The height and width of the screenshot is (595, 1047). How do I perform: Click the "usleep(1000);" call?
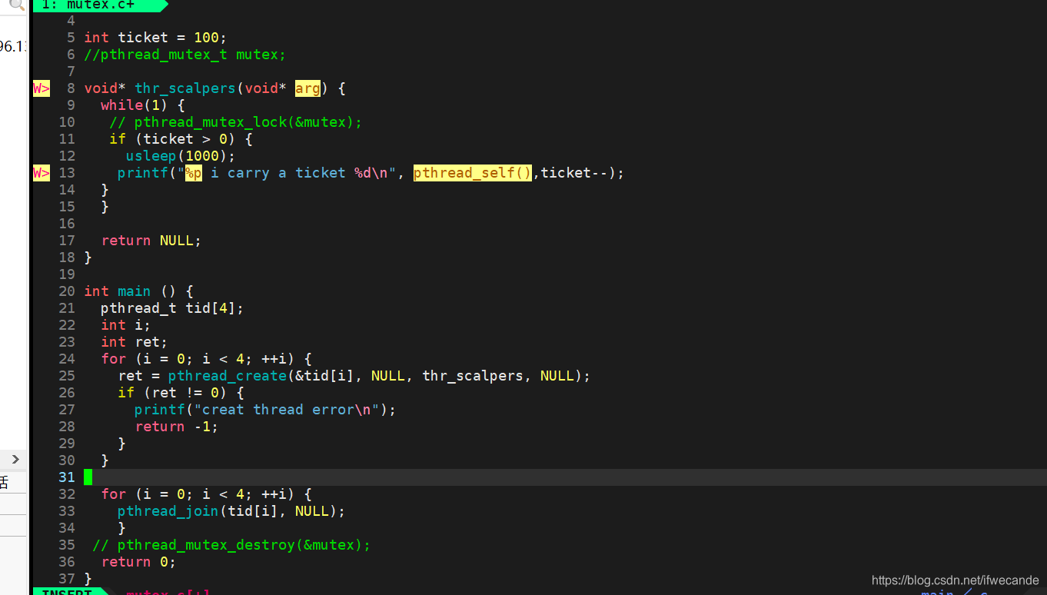[181, 156]
